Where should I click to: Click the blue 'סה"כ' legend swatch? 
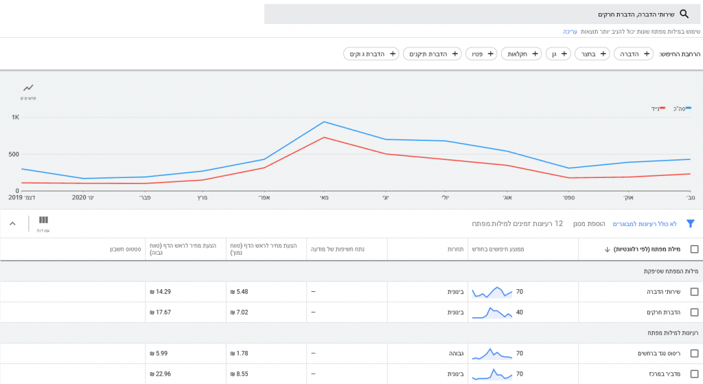(x=689, y=109)
